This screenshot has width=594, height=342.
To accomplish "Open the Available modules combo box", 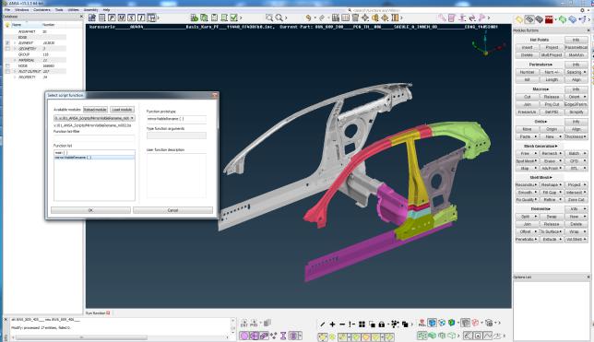I will coord(94,118).
